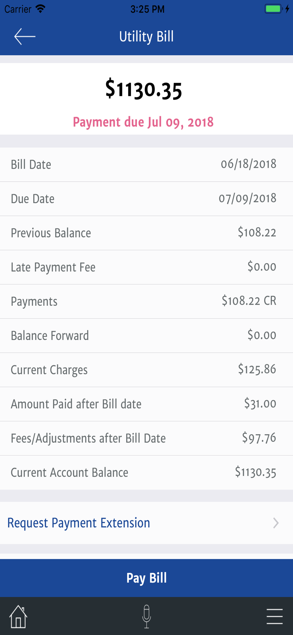293x635 pixels.
Task: Open the home icon in bottom bar
Action: 18,617
